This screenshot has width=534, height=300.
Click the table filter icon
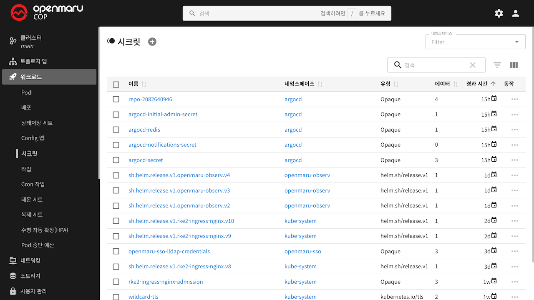tap(497, 65)
